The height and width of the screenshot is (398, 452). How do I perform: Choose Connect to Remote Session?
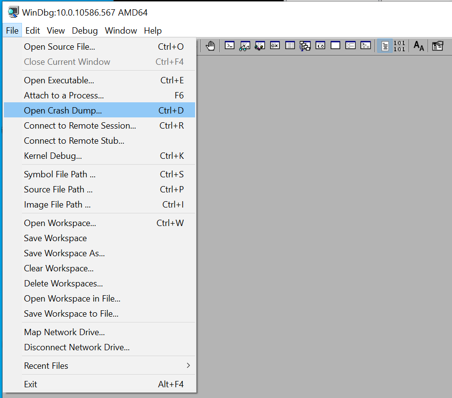click(x=99, y=126)
